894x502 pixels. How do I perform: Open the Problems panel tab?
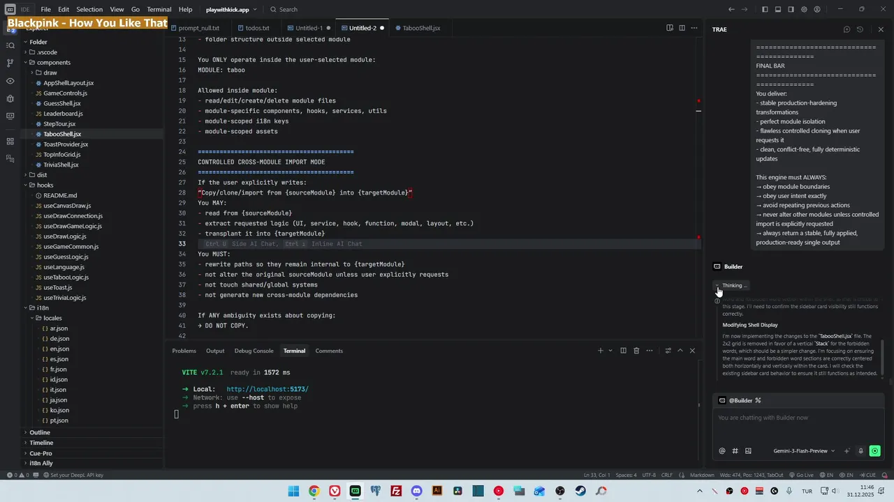click(x=184, y=351)
